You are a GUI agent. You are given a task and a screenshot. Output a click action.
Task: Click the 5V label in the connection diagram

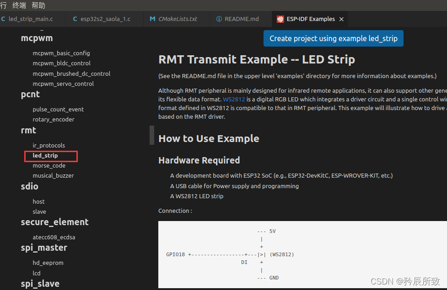click(x=272, y=231)
